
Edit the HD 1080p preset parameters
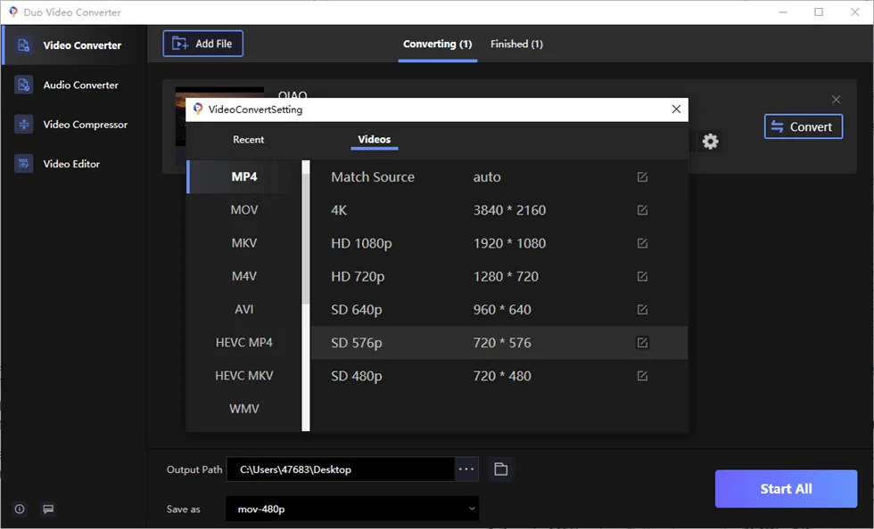pyautogui.click(x=641, y=243)
